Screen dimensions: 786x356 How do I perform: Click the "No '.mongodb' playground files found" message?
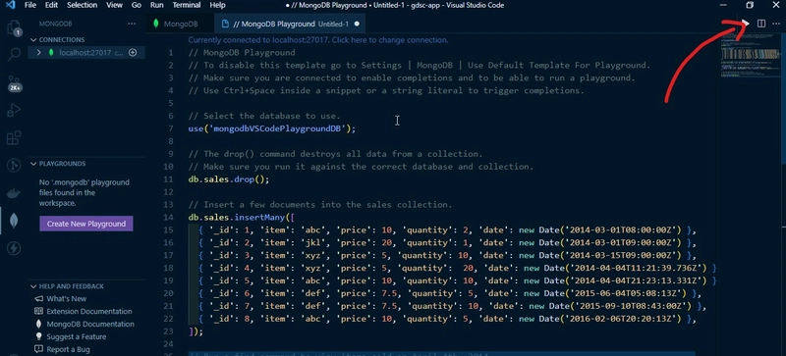pyautogui.click(x=84, y=193)
